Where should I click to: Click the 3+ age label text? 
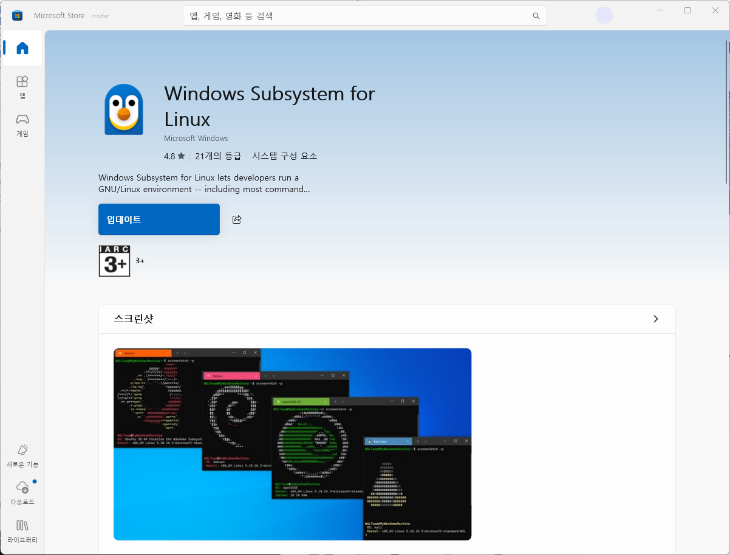tap(140, 261)
